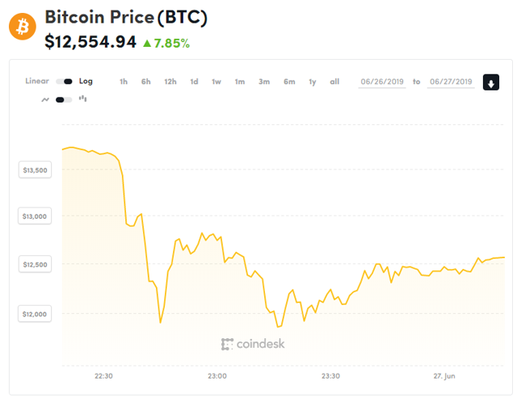Image resolution: width=517 pixels, height=398 pixels.
Task: Toggle the Linear/Log scale switch
Action: click(x=64, y=82)
